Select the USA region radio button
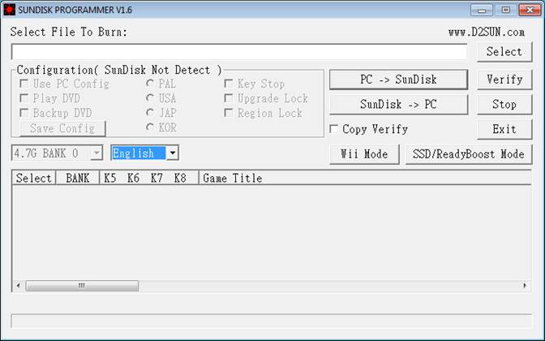The width and height of the screenshot is (545, 341). pyautogui.click(x=150, y=98)
